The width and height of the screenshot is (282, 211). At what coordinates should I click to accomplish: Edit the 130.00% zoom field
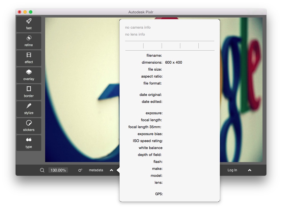pyautogui.click(x=58, y=170)
